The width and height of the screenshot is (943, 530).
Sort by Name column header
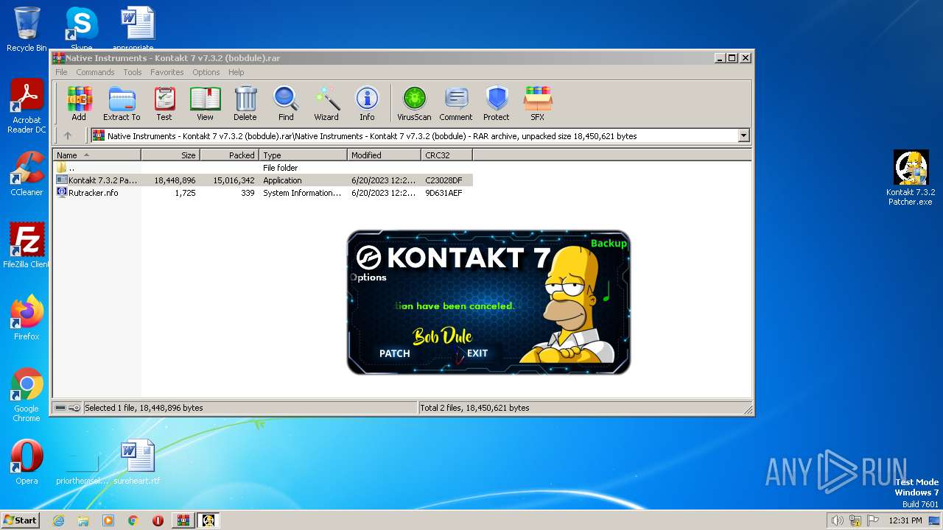(97, 155)
